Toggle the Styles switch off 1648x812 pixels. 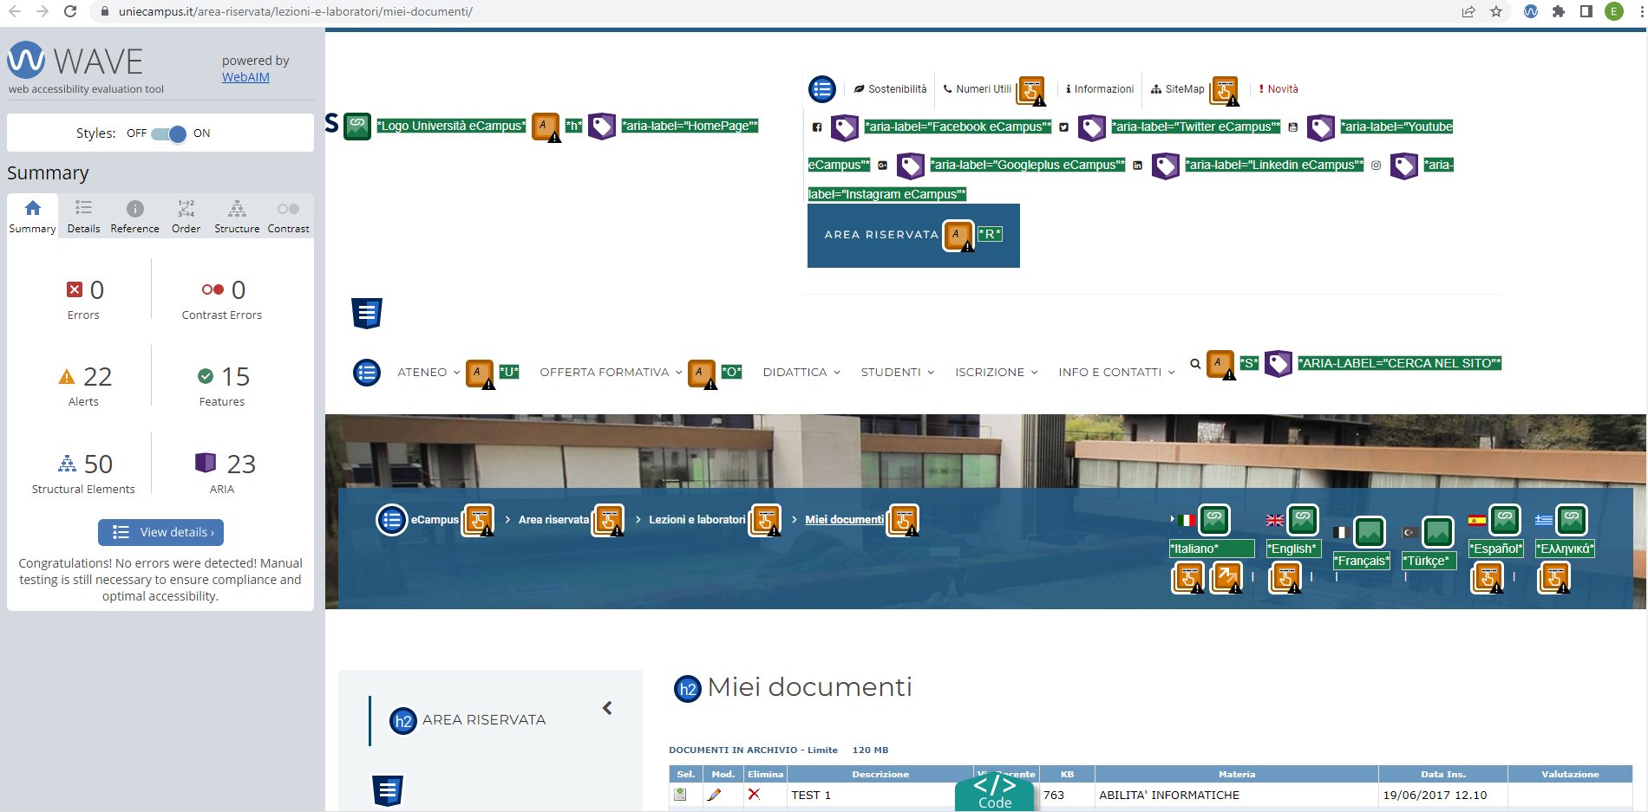pyautogui.click(x=168, y=133)
